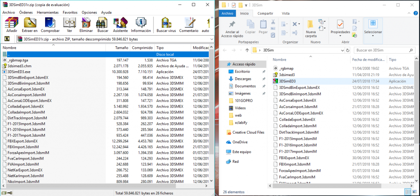Viewport: 420px width, 196px height.
Task: Open WinRAR address bar dropdown
Action: click(x=212, y=39)
